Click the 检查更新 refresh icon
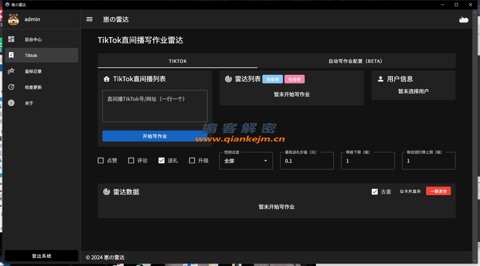 (x=11, y=87)
